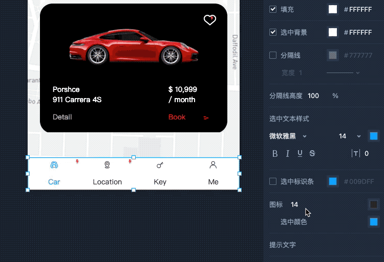Click the $ 10,999 / month price text

pyautogui.click(x=182, y=94)
